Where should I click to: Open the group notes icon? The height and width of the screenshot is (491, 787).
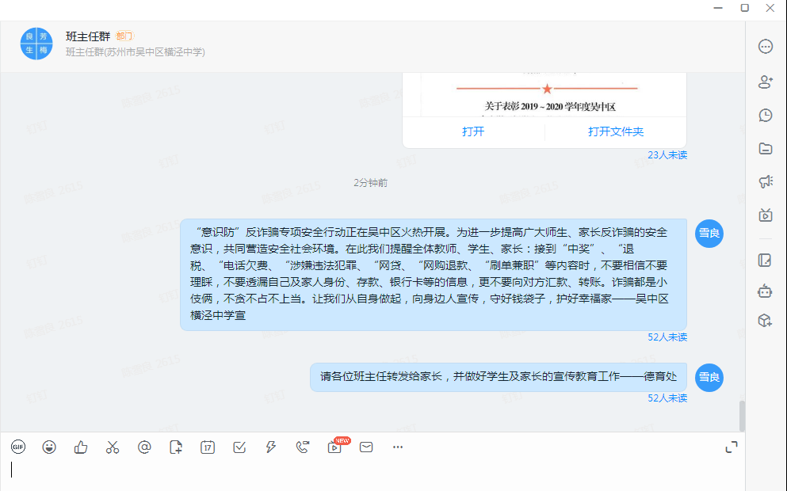point(765,261)
